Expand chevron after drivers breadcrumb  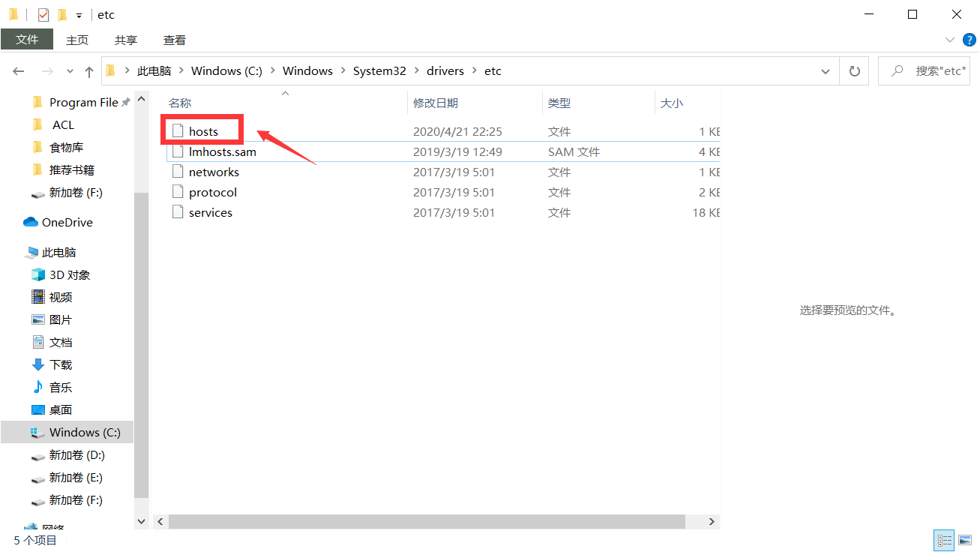474,70
